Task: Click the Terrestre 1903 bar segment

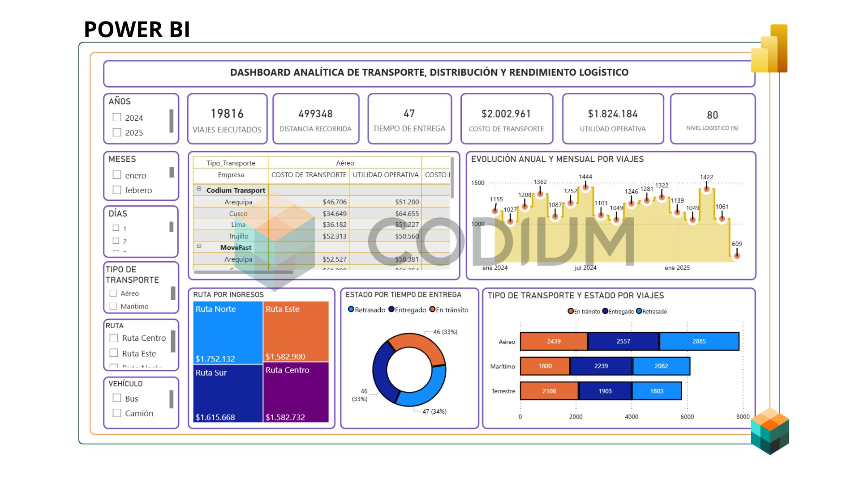Action: (605, 391)
